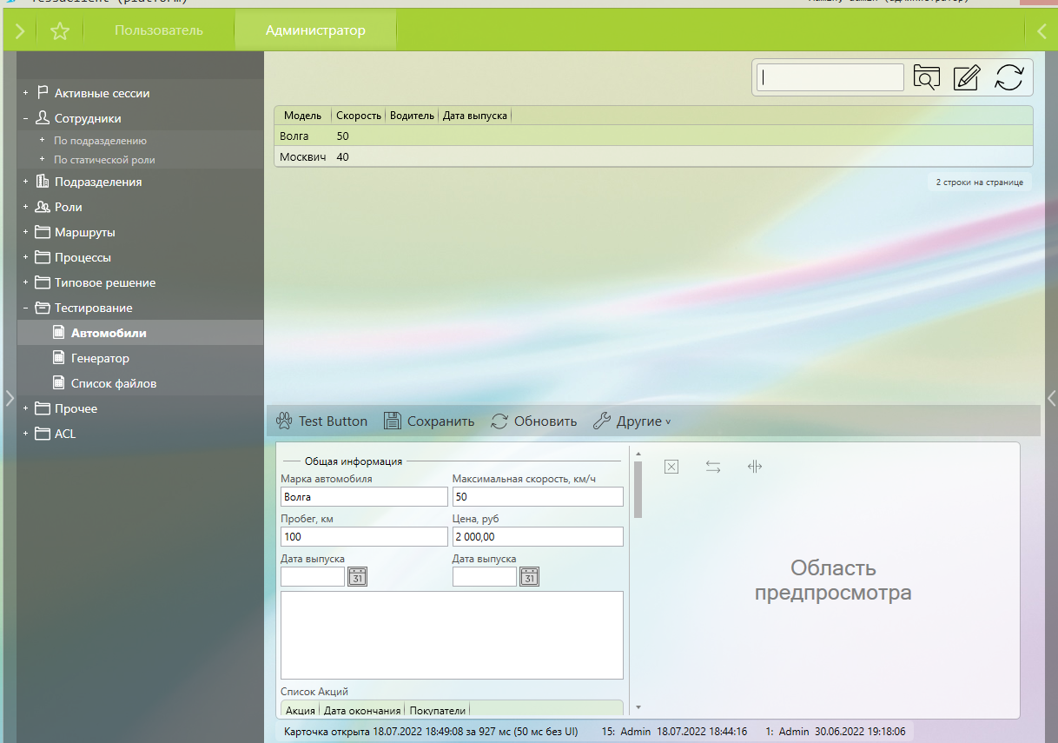Collapse the Тестирование tree node
The height and width of the screenshot is (743, 1058).
tap(26, 308)
